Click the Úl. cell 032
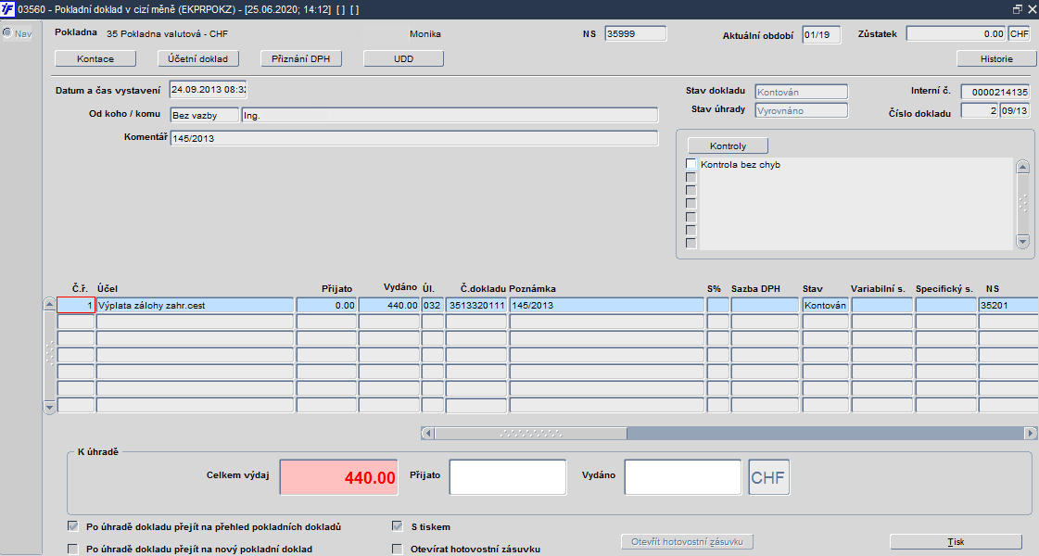The width and height of the screenshot is (1039, 556). (433, 305)
